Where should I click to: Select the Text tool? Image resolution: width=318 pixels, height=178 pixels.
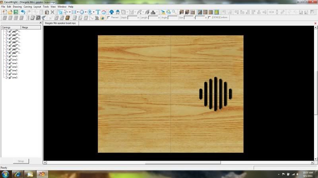[98, 12]
